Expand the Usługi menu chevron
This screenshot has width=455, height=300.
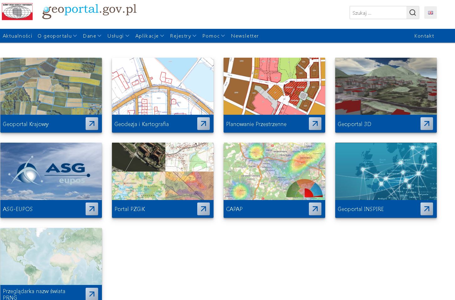click(128, 36)
